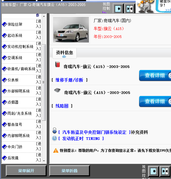Image resolution: width=171 pixels, height=179 pixels.
Task: Click the book icon beside 中央门锁
Action: pos(5,147)
